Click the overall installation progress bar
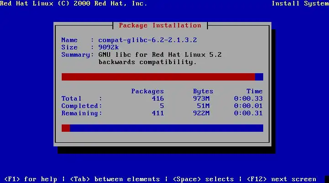 162,128
